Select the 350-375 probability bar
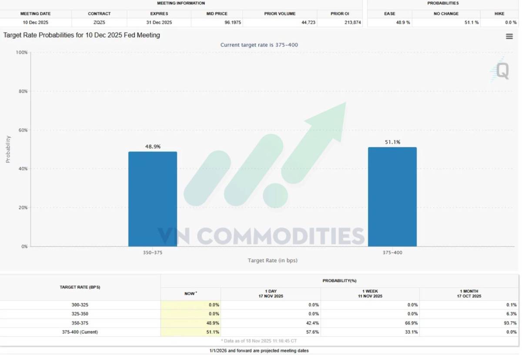The height and width of the screenshot is (355, 522). coord(153,199)
